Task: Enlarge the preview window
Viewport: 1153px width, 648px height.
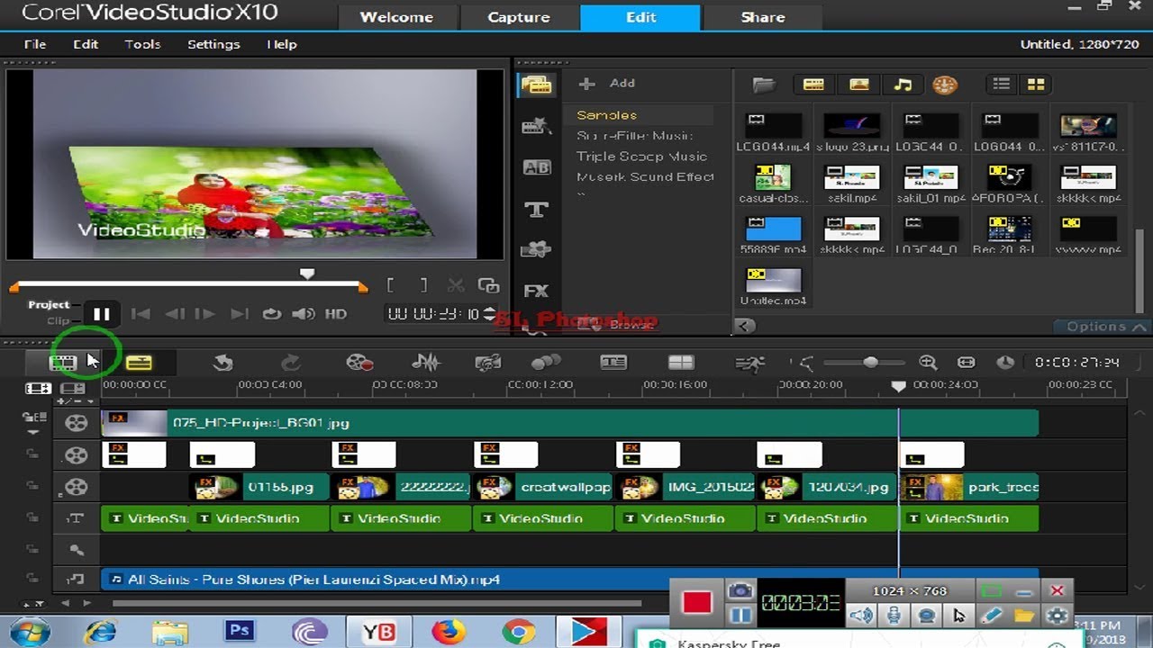Action: [x=489, y=286]
